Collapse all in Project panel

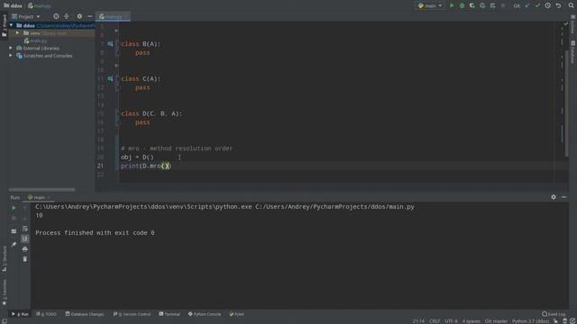tap(67, 16)
